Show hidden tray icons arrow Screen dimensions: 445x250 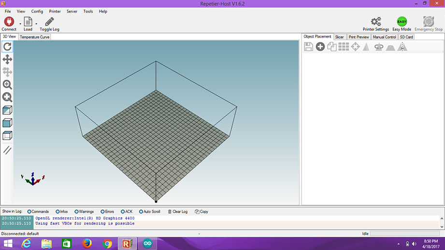coord(399,244)
